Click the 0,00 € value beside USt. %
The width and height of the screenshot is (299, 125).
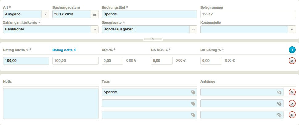point(131,61)
